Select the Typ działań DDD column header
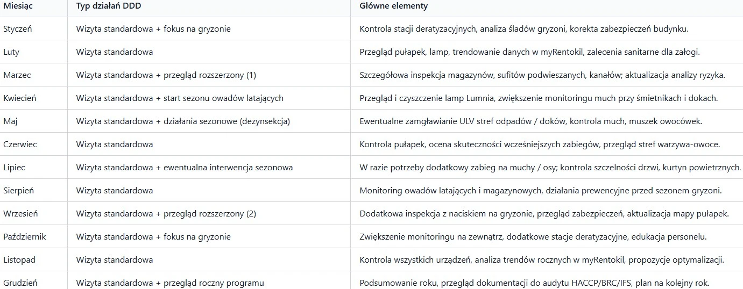Screen dimensions: 743x289 point(209,6)
